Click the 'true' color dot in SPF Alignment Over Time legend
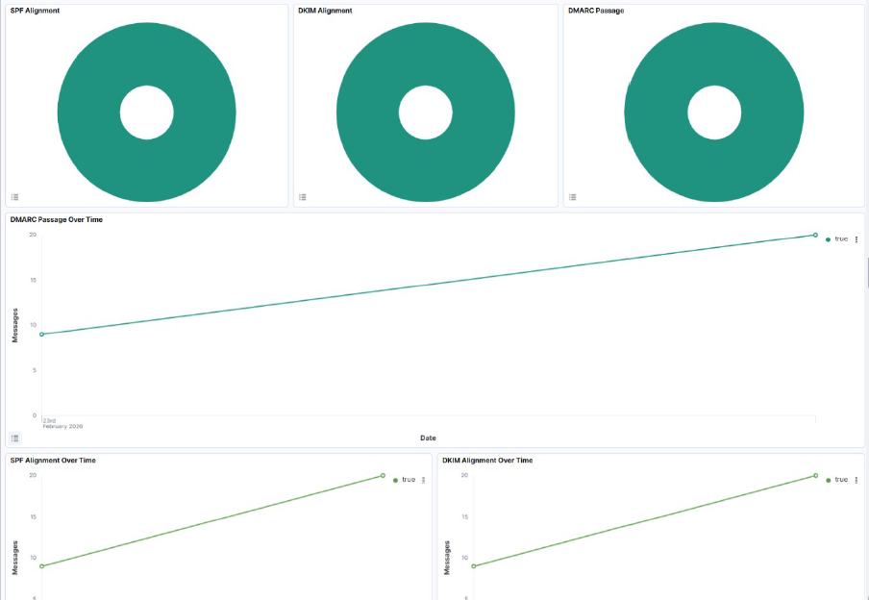 tap(395, 480)
